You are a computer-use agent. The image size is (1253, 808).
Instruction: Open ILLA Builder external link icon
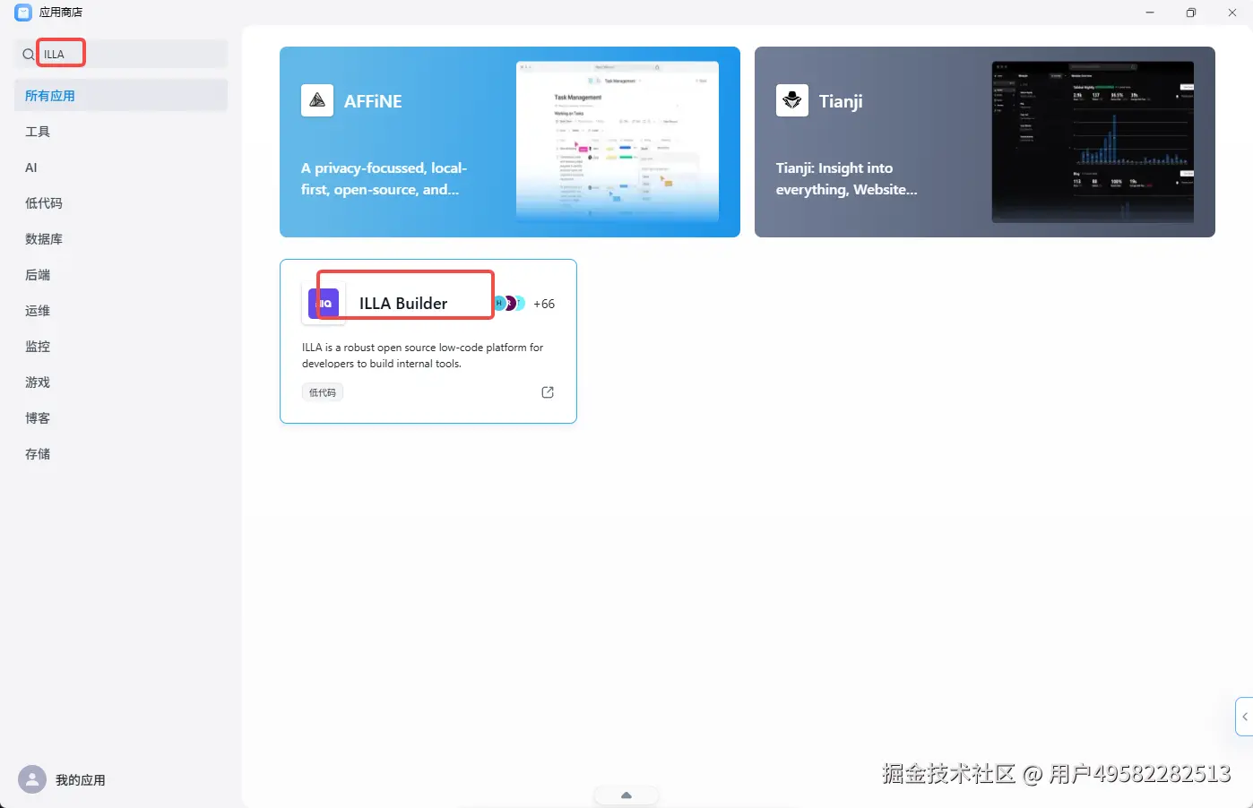[x=548, y=392]
